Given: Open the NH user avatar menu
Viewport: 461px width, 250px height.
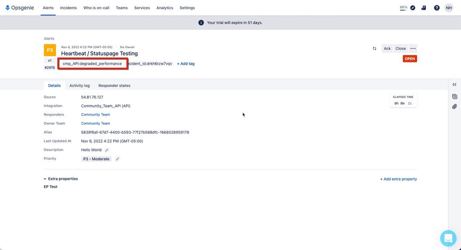Looking at the screenshot, I should [449, 8].
